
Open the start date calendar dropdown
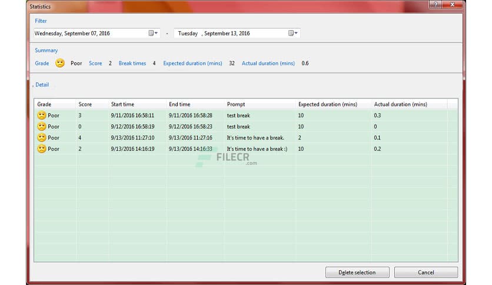pos(154,34)
